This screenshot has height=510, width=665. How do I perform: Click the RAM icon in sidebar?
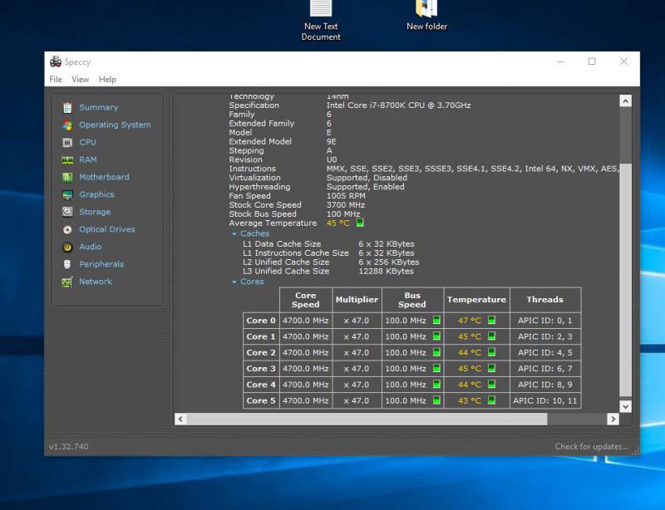tap(67, 160)
